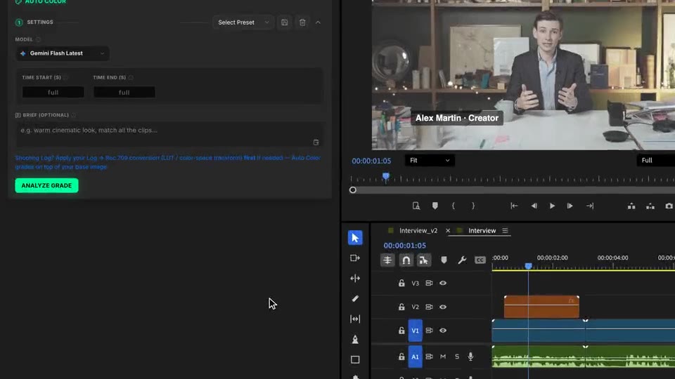Click the Brief optional text area
The height and width of the screenshot is (379, 675).
(169, 135)
